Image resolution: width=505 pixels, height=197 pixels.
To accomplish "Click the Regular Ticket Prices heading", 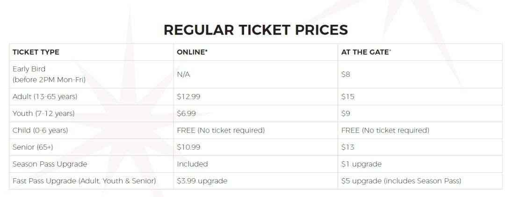I will tap(256, 29).
